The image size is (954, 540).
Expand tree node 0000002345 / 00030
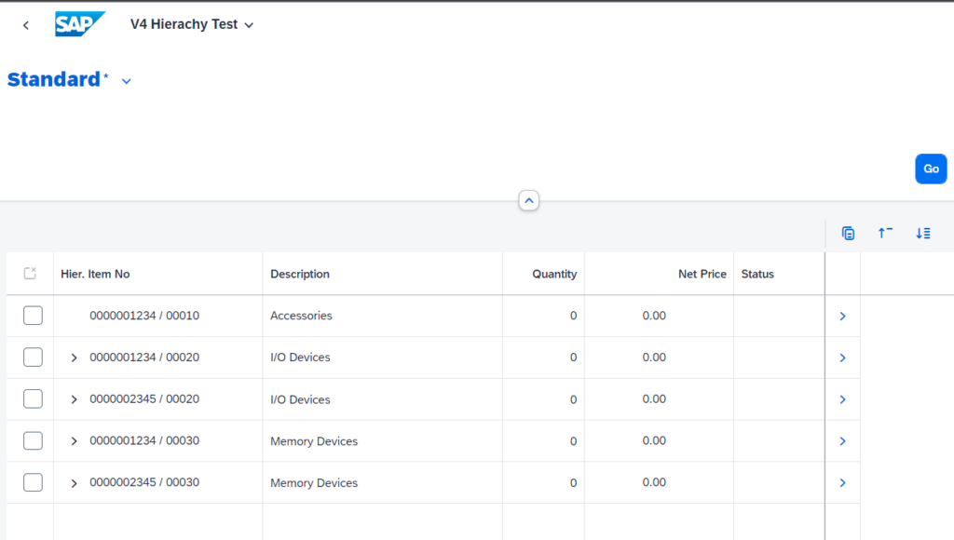73,482
